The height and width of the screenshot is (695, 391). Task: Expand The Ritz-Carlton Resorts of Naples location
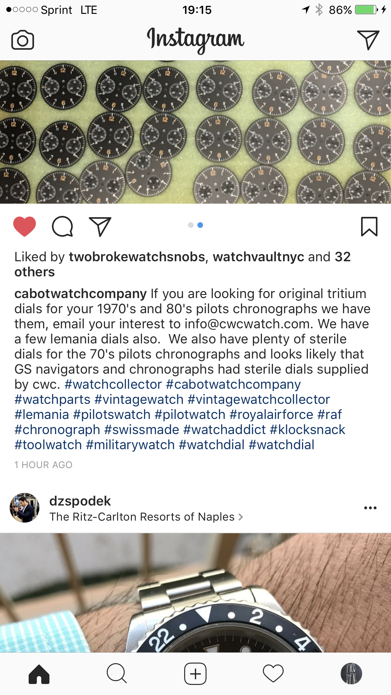click(146, 517)
